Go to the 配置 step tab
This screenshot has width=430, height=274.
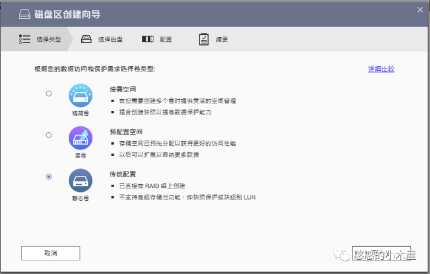pos(157,40)
